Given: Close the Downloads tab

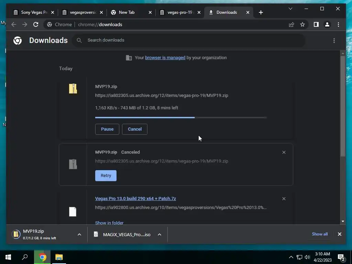Looking at the screenshot, I should click(248, 12).
